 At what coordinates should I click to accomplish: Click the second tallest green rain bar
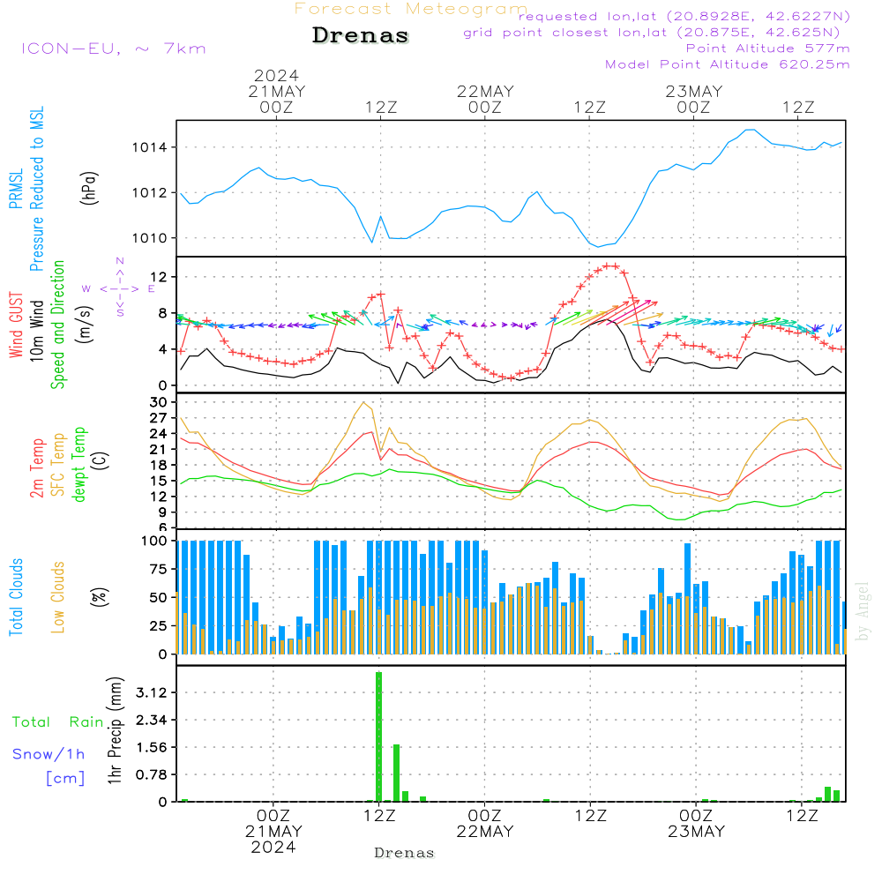[397, 773]
